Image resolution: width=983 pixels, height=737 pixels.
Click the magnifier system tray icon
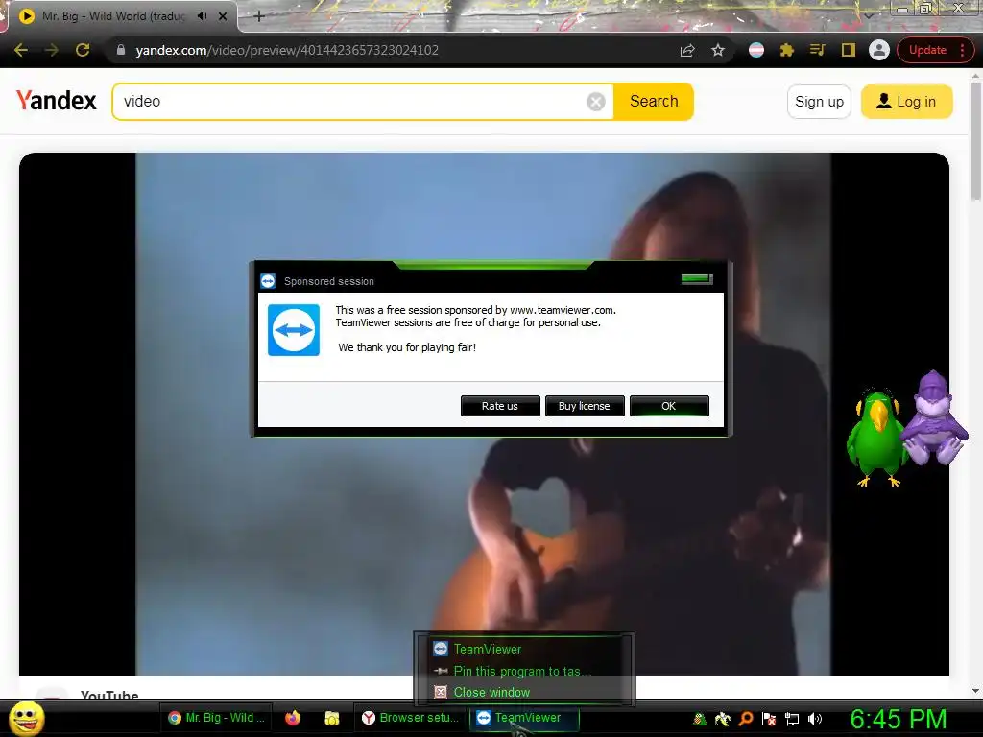[746, 719]
